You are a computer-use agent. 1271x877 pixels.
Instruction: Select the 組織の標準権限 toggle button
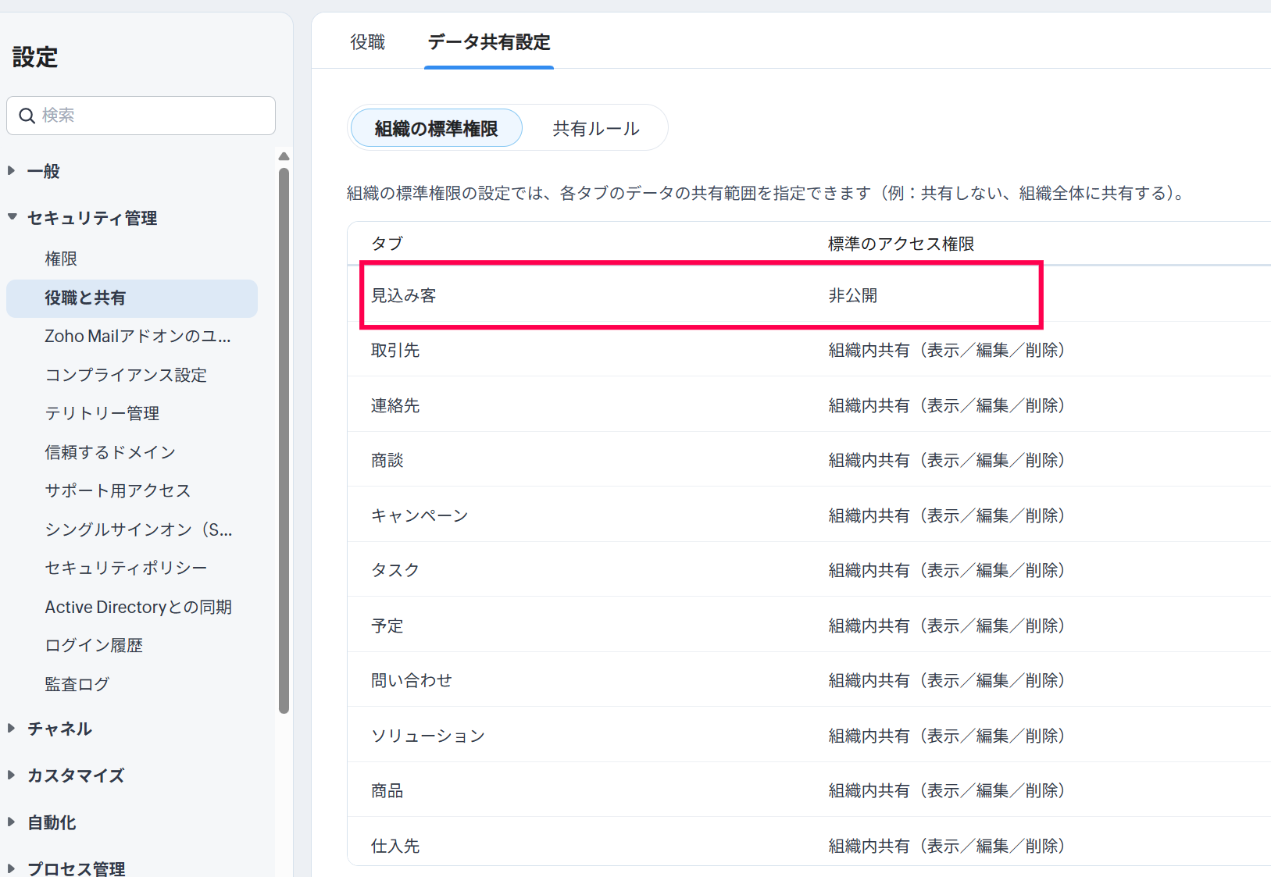pos(436,128)
